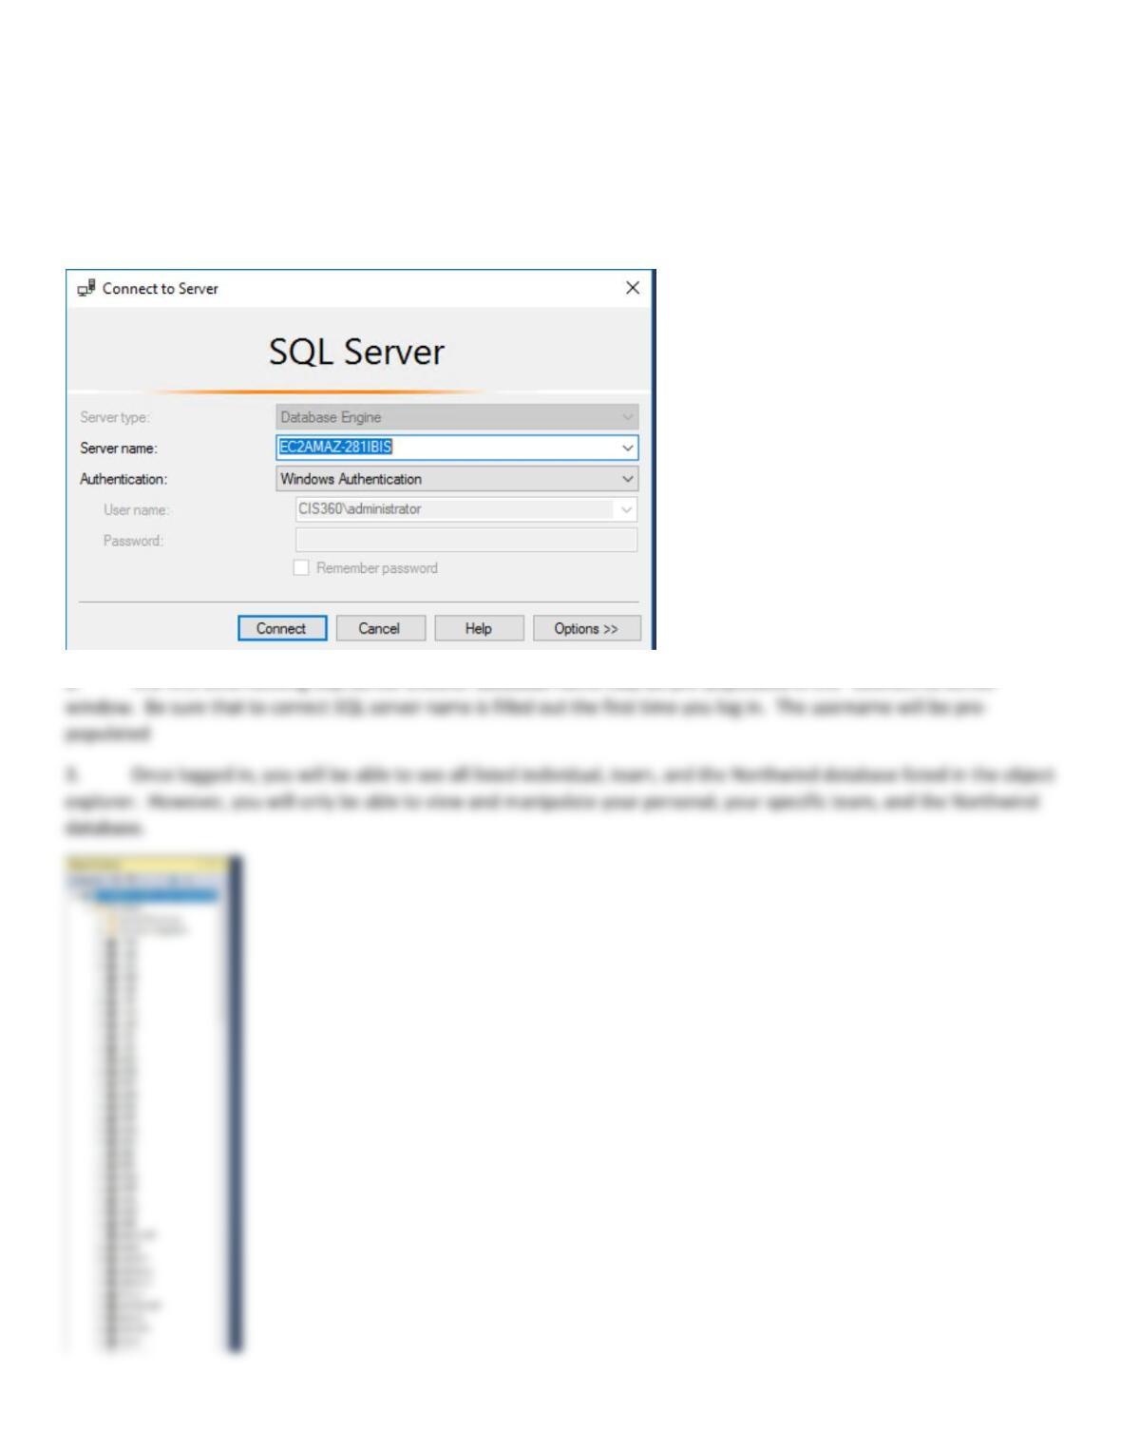Click the Database Engine combo box
1121x1451 pixels.
pyautogui.click(x=457, y=417)
